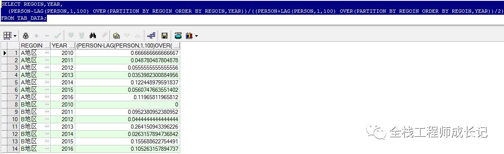Click the grid select-all cells icon
This screenshot has width=504, height=154.
point(7,36)
